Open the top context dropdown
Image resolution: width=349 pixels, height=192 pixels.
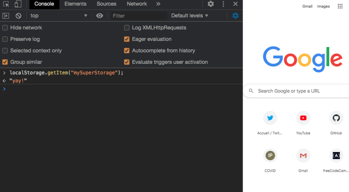click(x=59, y=16)
